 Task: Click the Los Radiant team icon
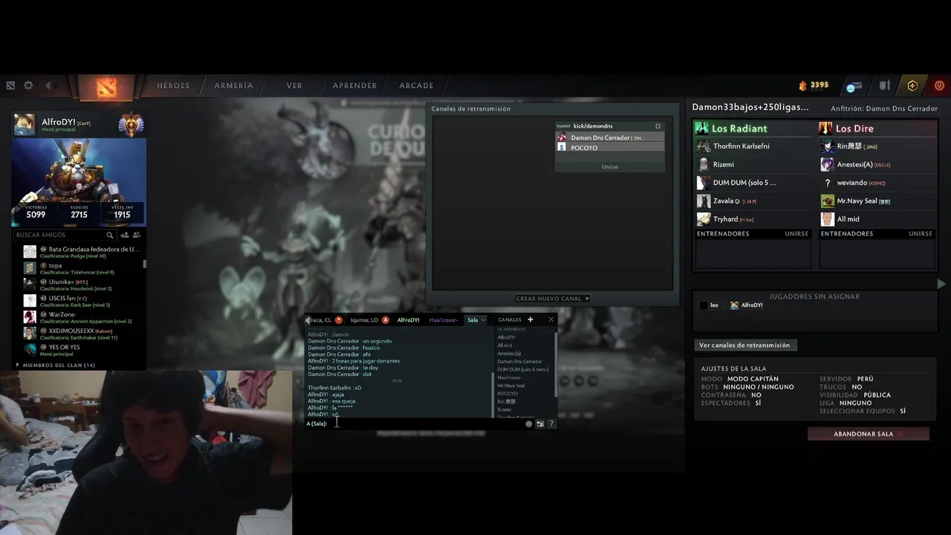point(702,128)
